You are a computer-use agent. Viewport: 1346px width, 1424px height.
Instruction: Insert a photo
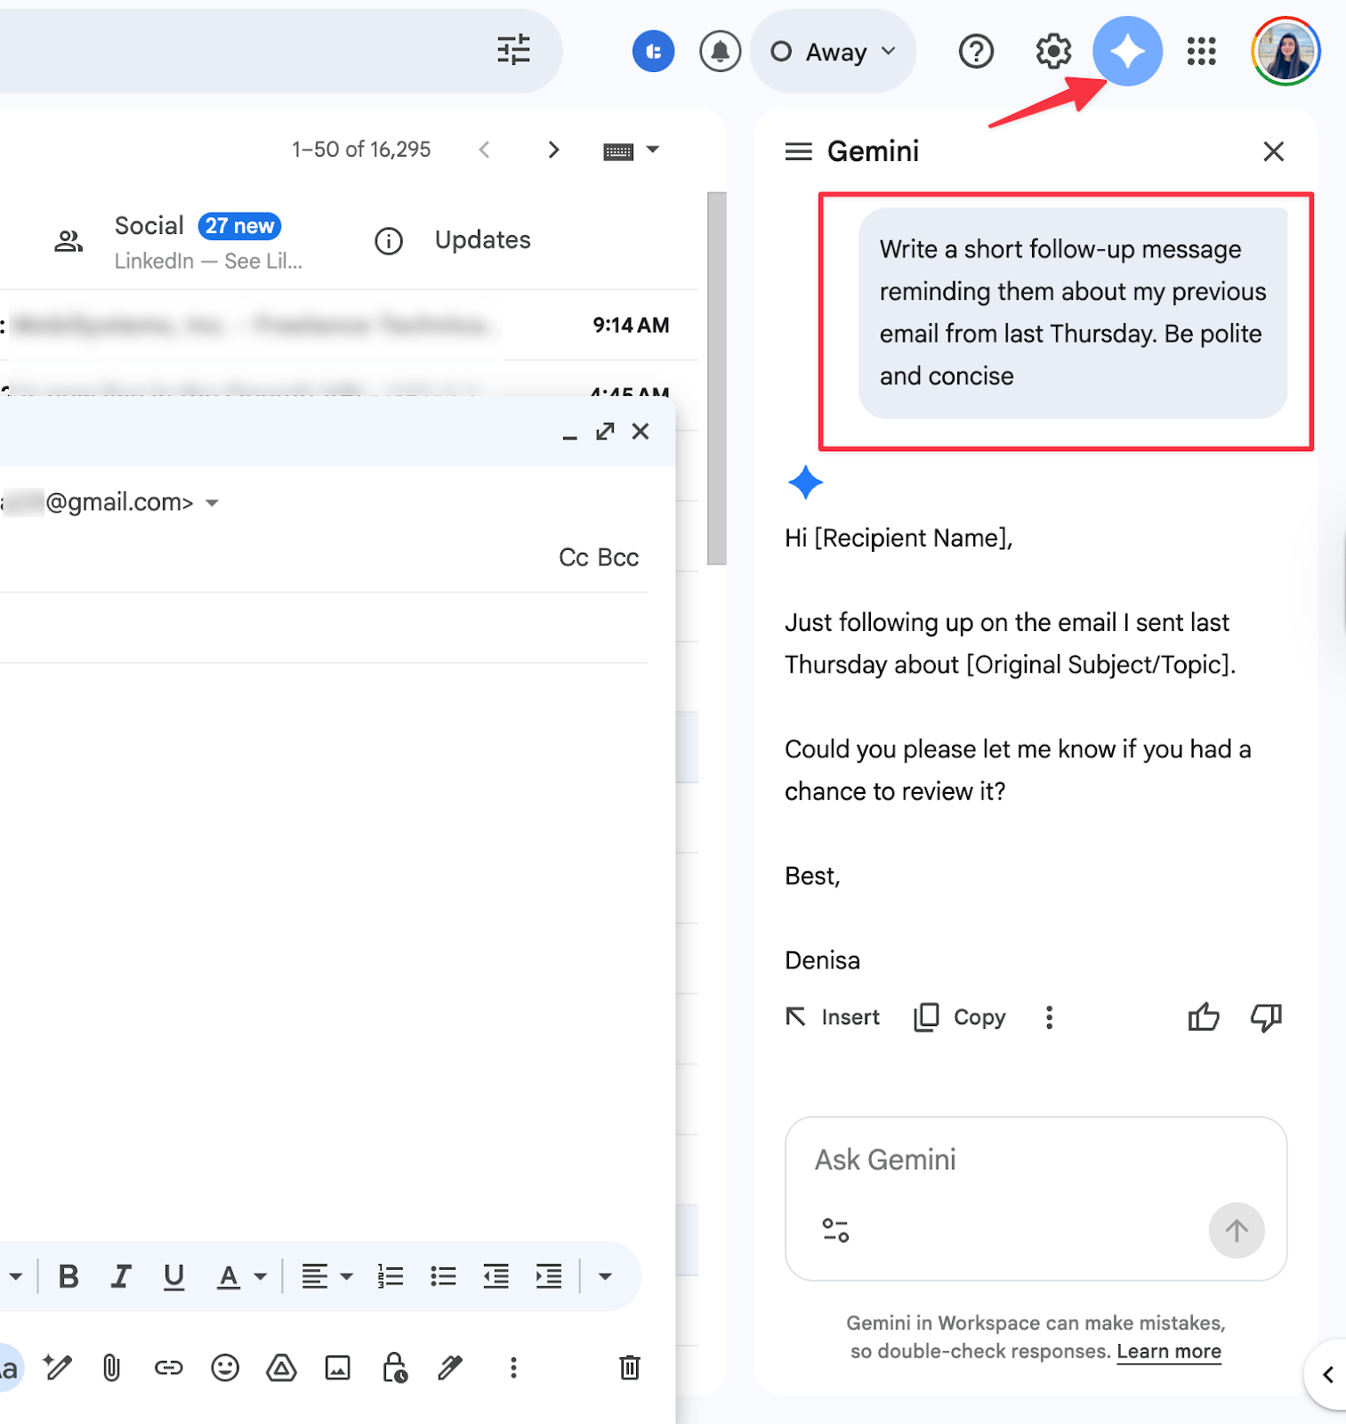coord(338,1367)
